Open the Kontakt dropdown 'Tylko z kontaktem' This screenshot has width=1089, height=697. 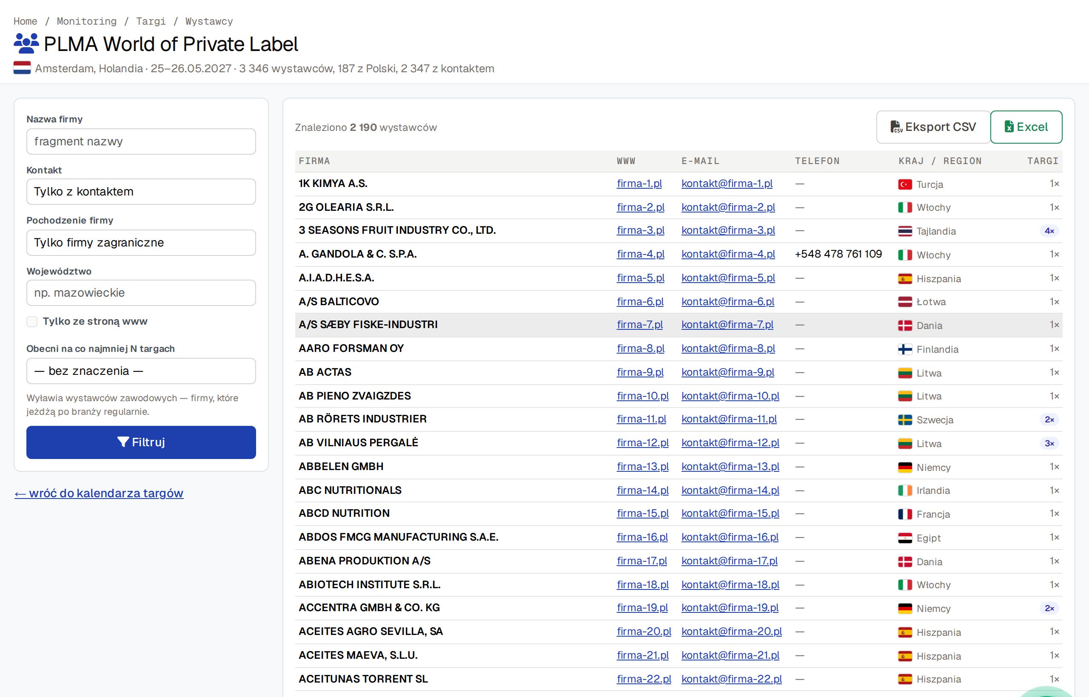(141, 191)
